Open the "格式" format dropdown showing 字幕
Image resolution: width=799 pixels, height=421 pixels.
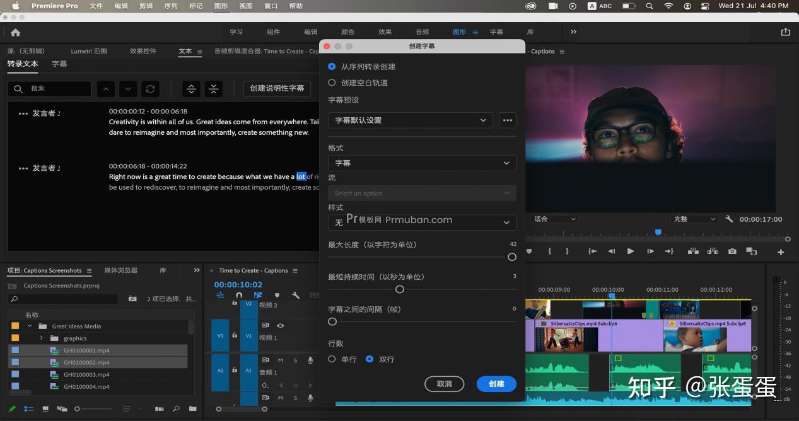[x=421, y=163]
